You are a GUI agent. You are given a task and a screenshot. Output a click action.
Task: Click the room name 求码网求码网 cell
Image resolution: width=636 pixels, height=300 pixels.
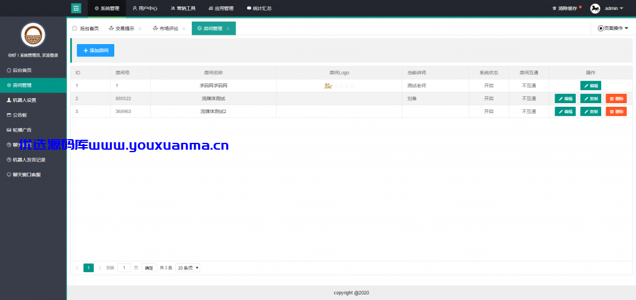(x=214, y=86)
